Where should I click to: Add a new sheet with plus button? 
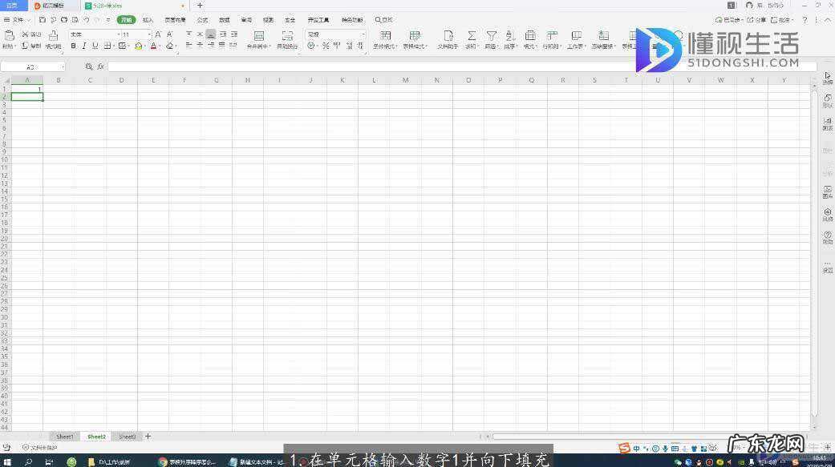148,436
